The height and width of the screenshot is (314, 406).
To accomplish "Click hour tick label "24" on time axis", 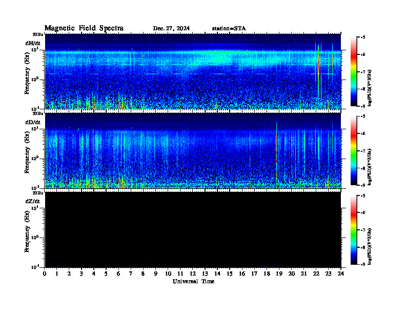I will point(341,273).
